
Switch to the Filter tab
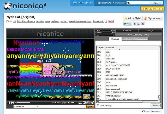pyautogui.click(x=128, y=39)
